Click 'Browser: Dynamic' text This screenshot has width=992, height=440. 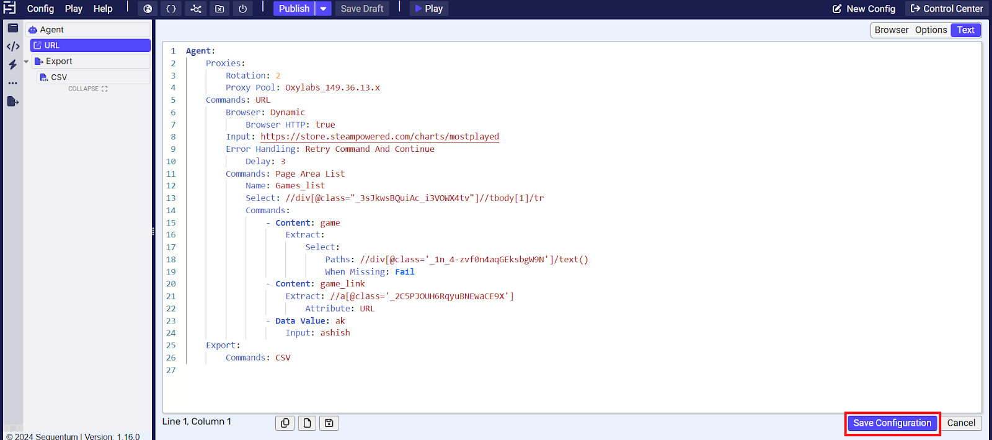[x=265, y=112]
